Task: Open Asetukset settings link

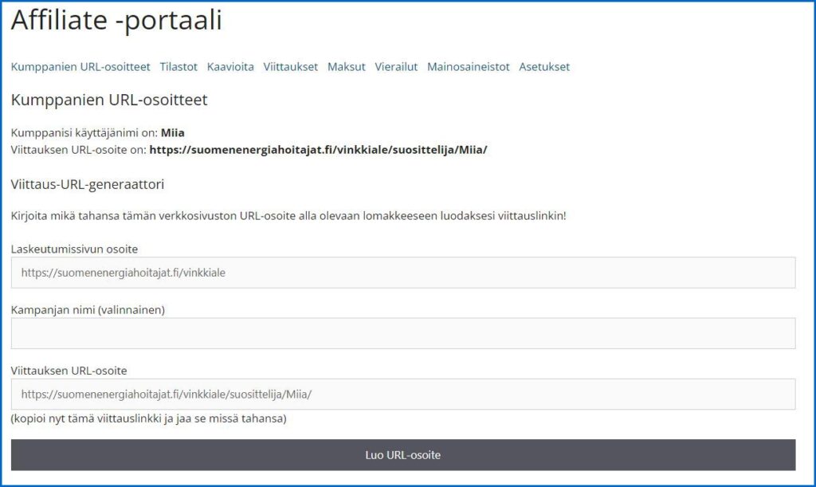Action: click(x=544, y=67)
